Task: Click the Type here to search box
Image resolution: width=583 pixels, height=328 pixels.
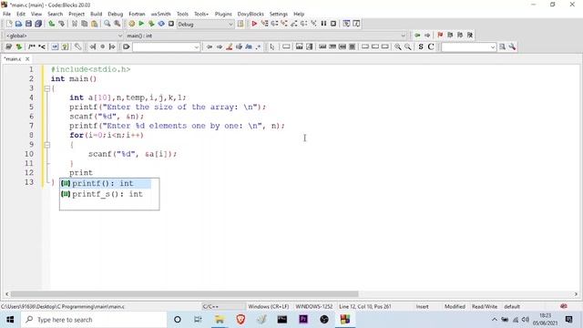Action: [x=94, y=320]
